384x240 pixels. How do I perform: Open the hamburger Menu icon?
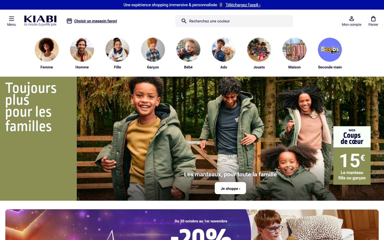(x=11, y=19)
